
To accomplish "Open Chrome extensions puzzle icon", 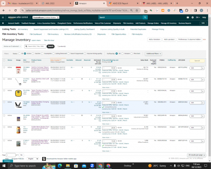I will (x=187, y=11).
